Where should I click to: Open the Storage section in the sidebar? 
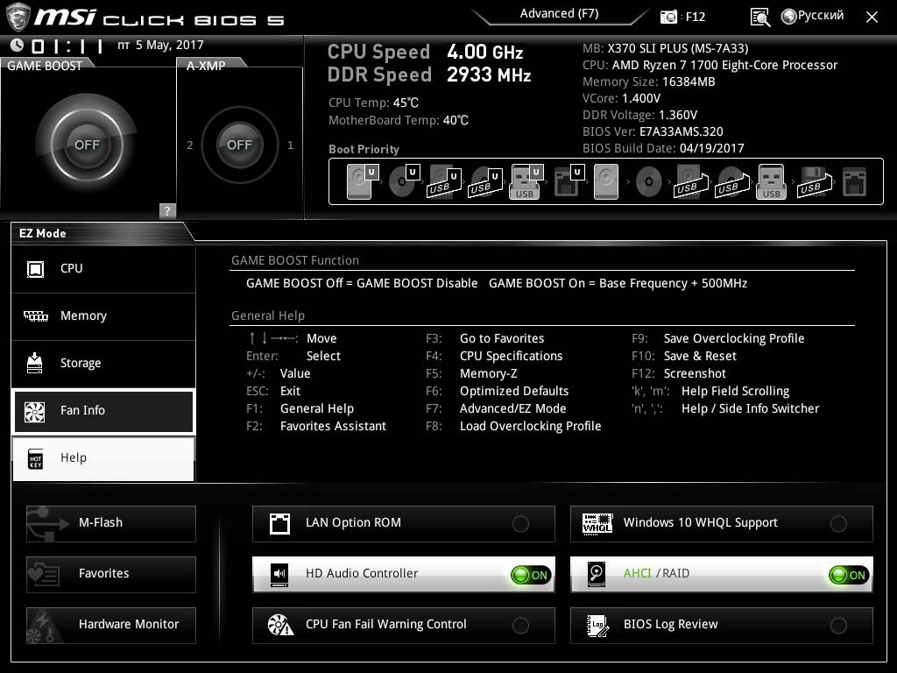click(x=103, y=364)
